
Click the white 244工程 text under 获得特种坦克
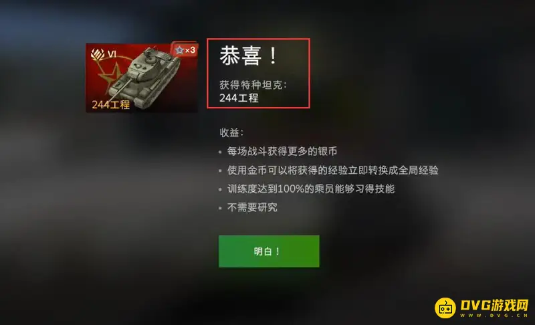pyautogui.click(x=239, y=98)
